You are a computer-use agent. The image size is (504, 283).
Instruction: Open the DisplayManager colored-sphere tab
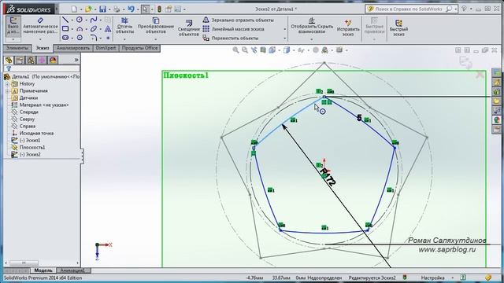coord(53,60)
